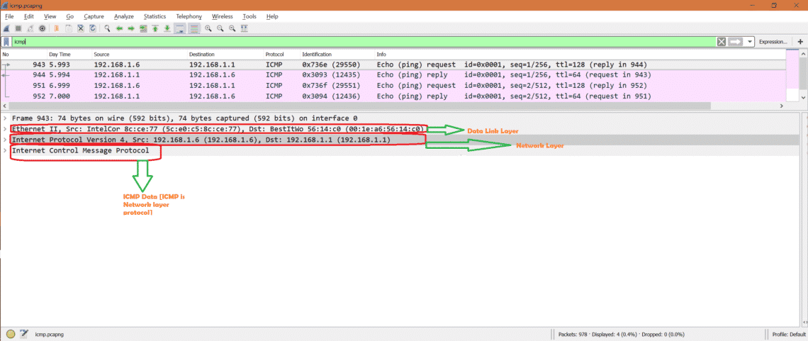Select packet 952 echo reply row

click(x=393, y=96)
